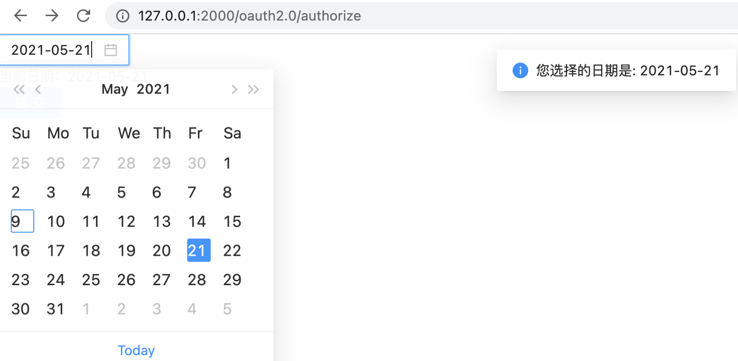This screenshot has width=738, height=361.
Task: Select grayed April 28 date
Action: pyautogui.click(x=126, y=163)
